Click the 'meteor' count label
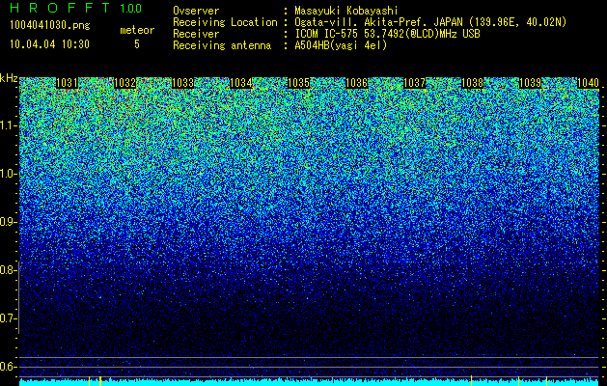This screenshot has width=607, height=386. pyautogui.click(x=137, y=30)
